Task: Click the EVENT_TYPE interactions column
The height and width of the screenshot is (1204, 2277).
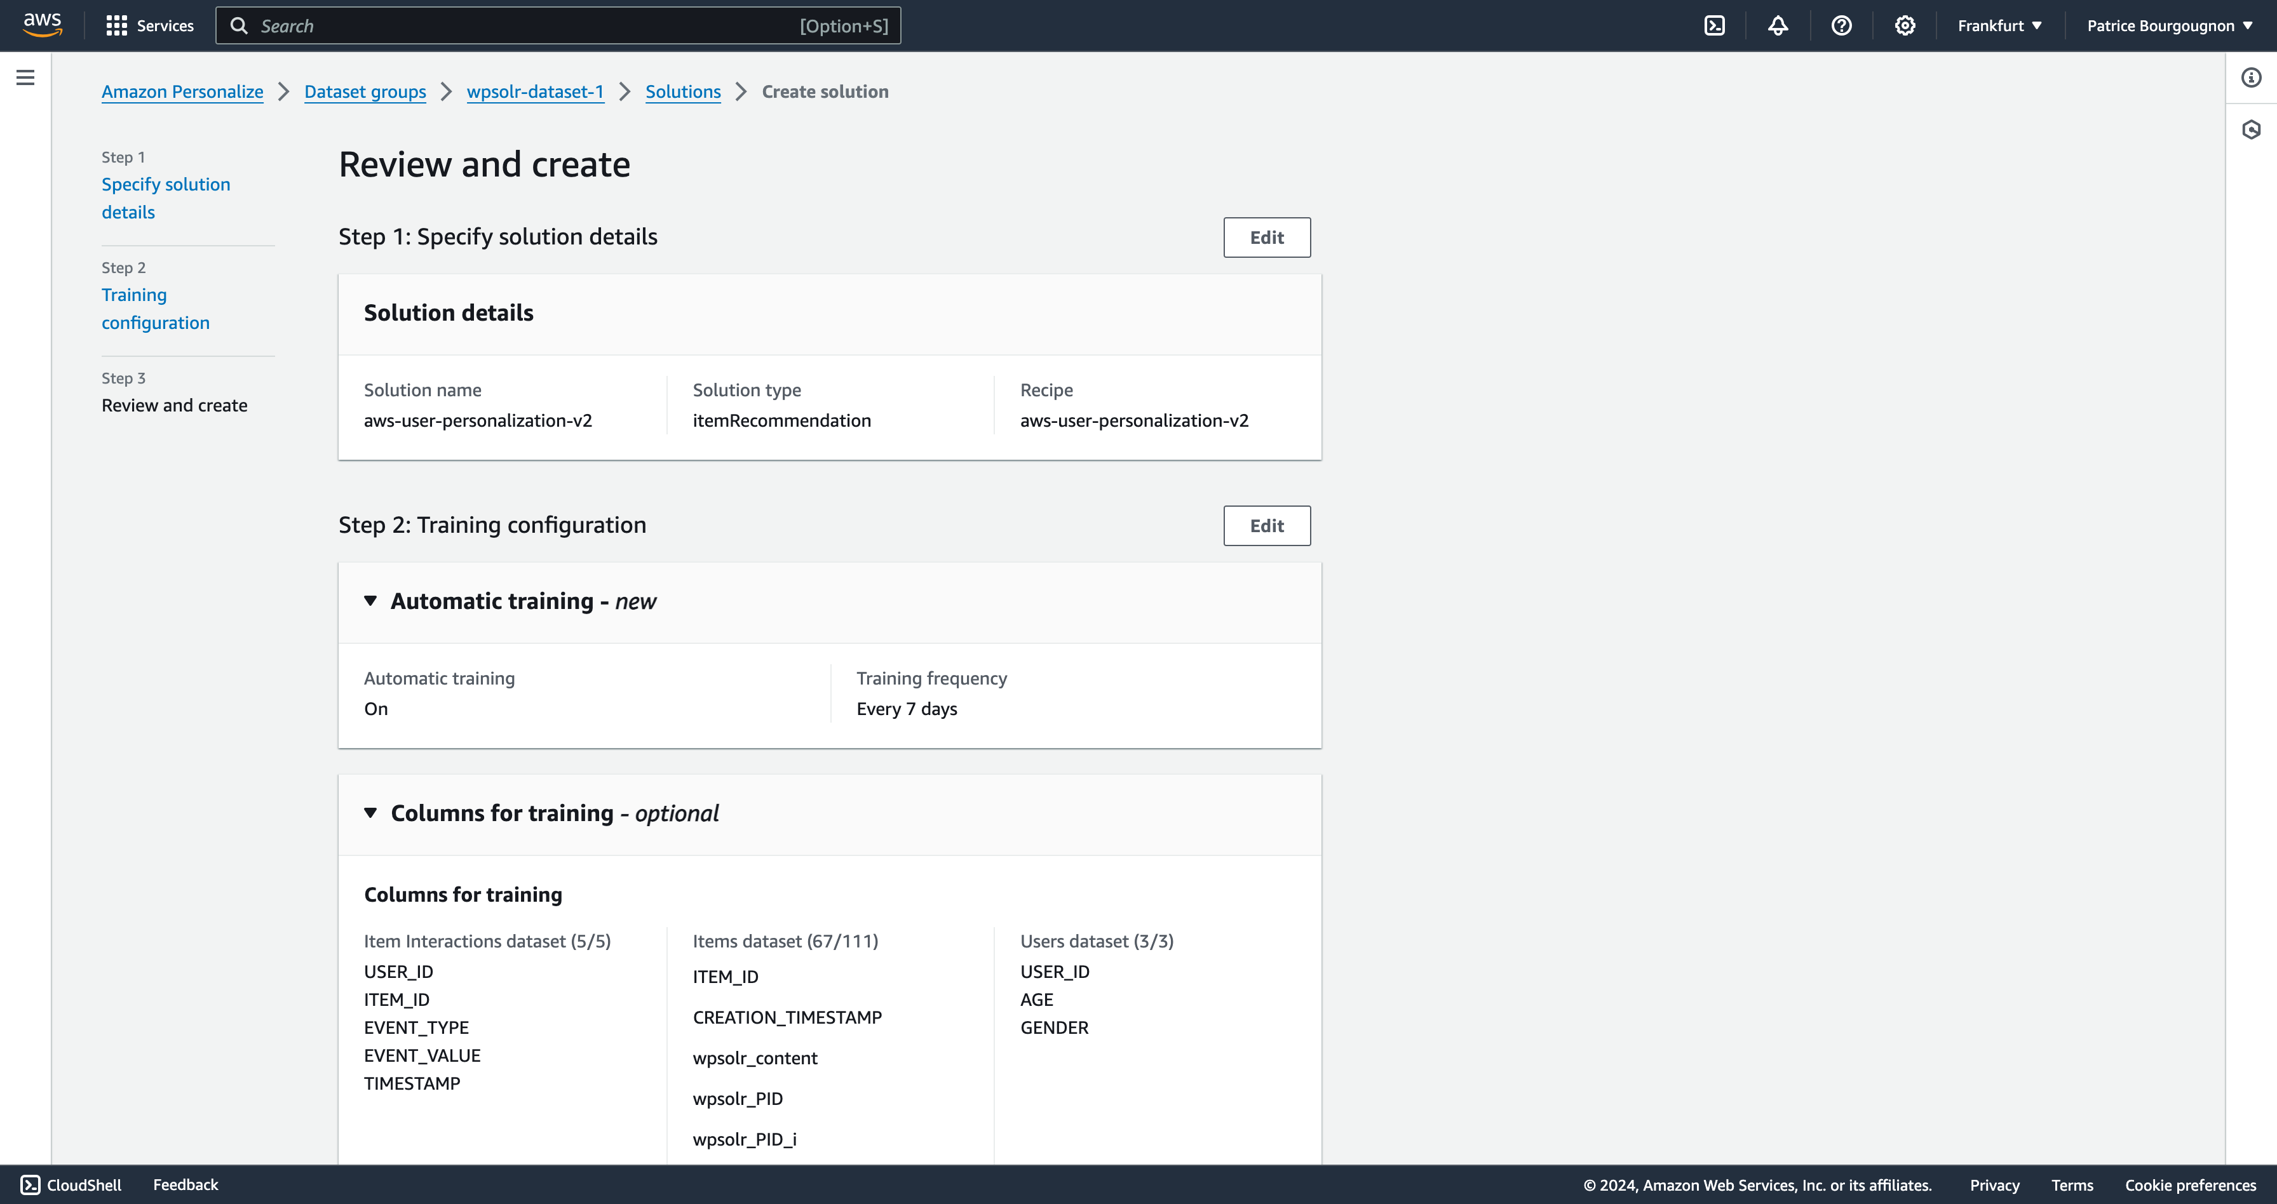Action: point(416,1027)
